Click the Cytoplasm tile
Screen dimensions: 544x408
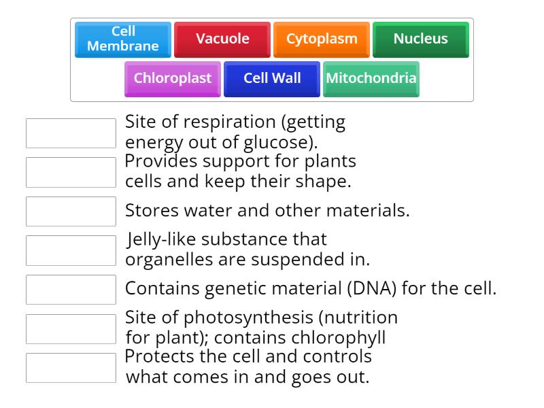322,39
